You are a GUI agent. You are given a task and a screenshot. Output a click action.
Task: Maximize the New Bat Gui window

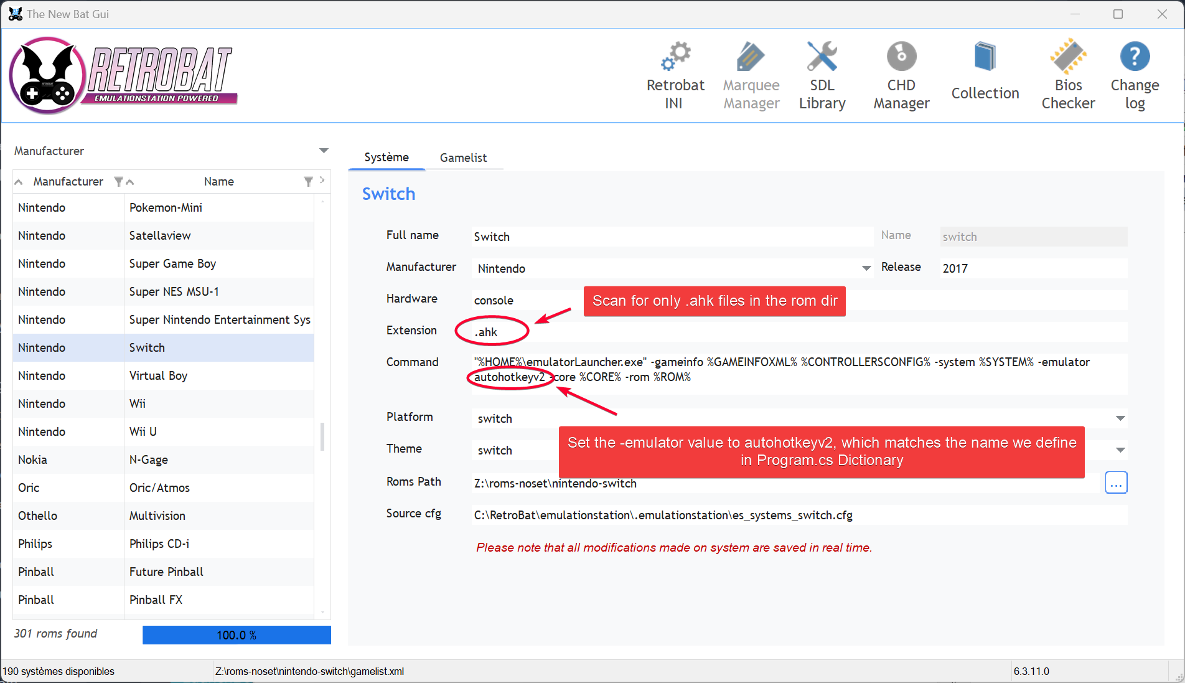[x=1118, y=14]
